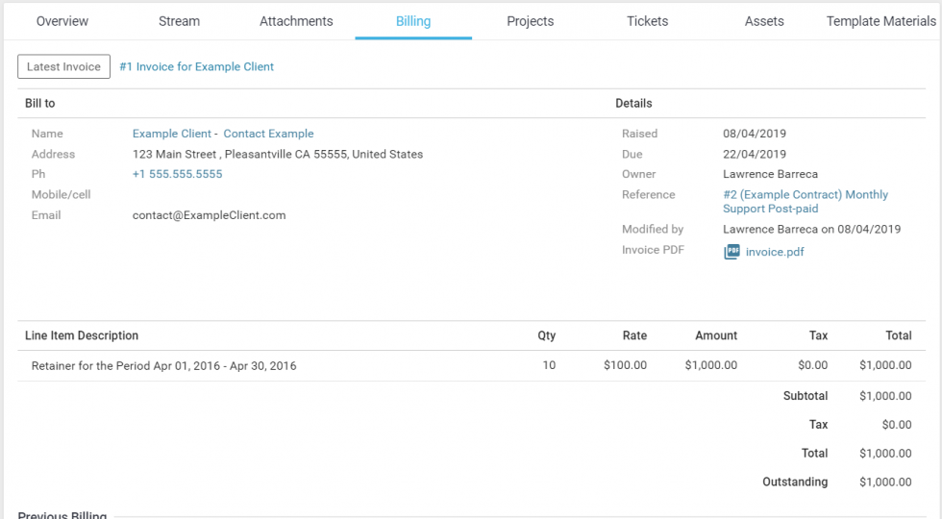The image size is (942, 519).
Task: Click the phone number +1 555.555.5555
Action: coord(177,174)
